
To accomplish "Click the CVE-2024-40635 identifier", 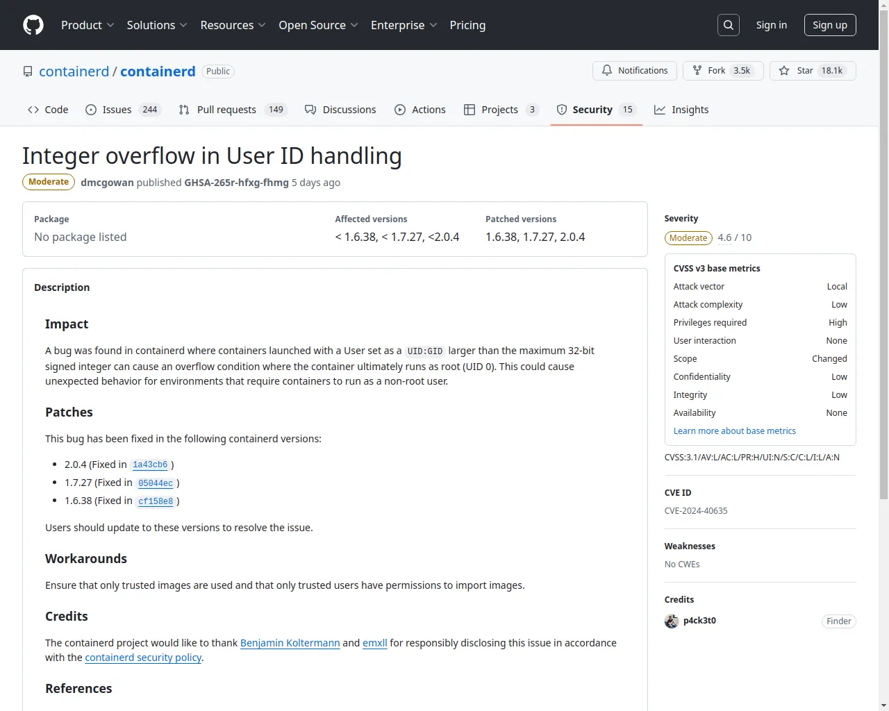I will click(696, 511).
